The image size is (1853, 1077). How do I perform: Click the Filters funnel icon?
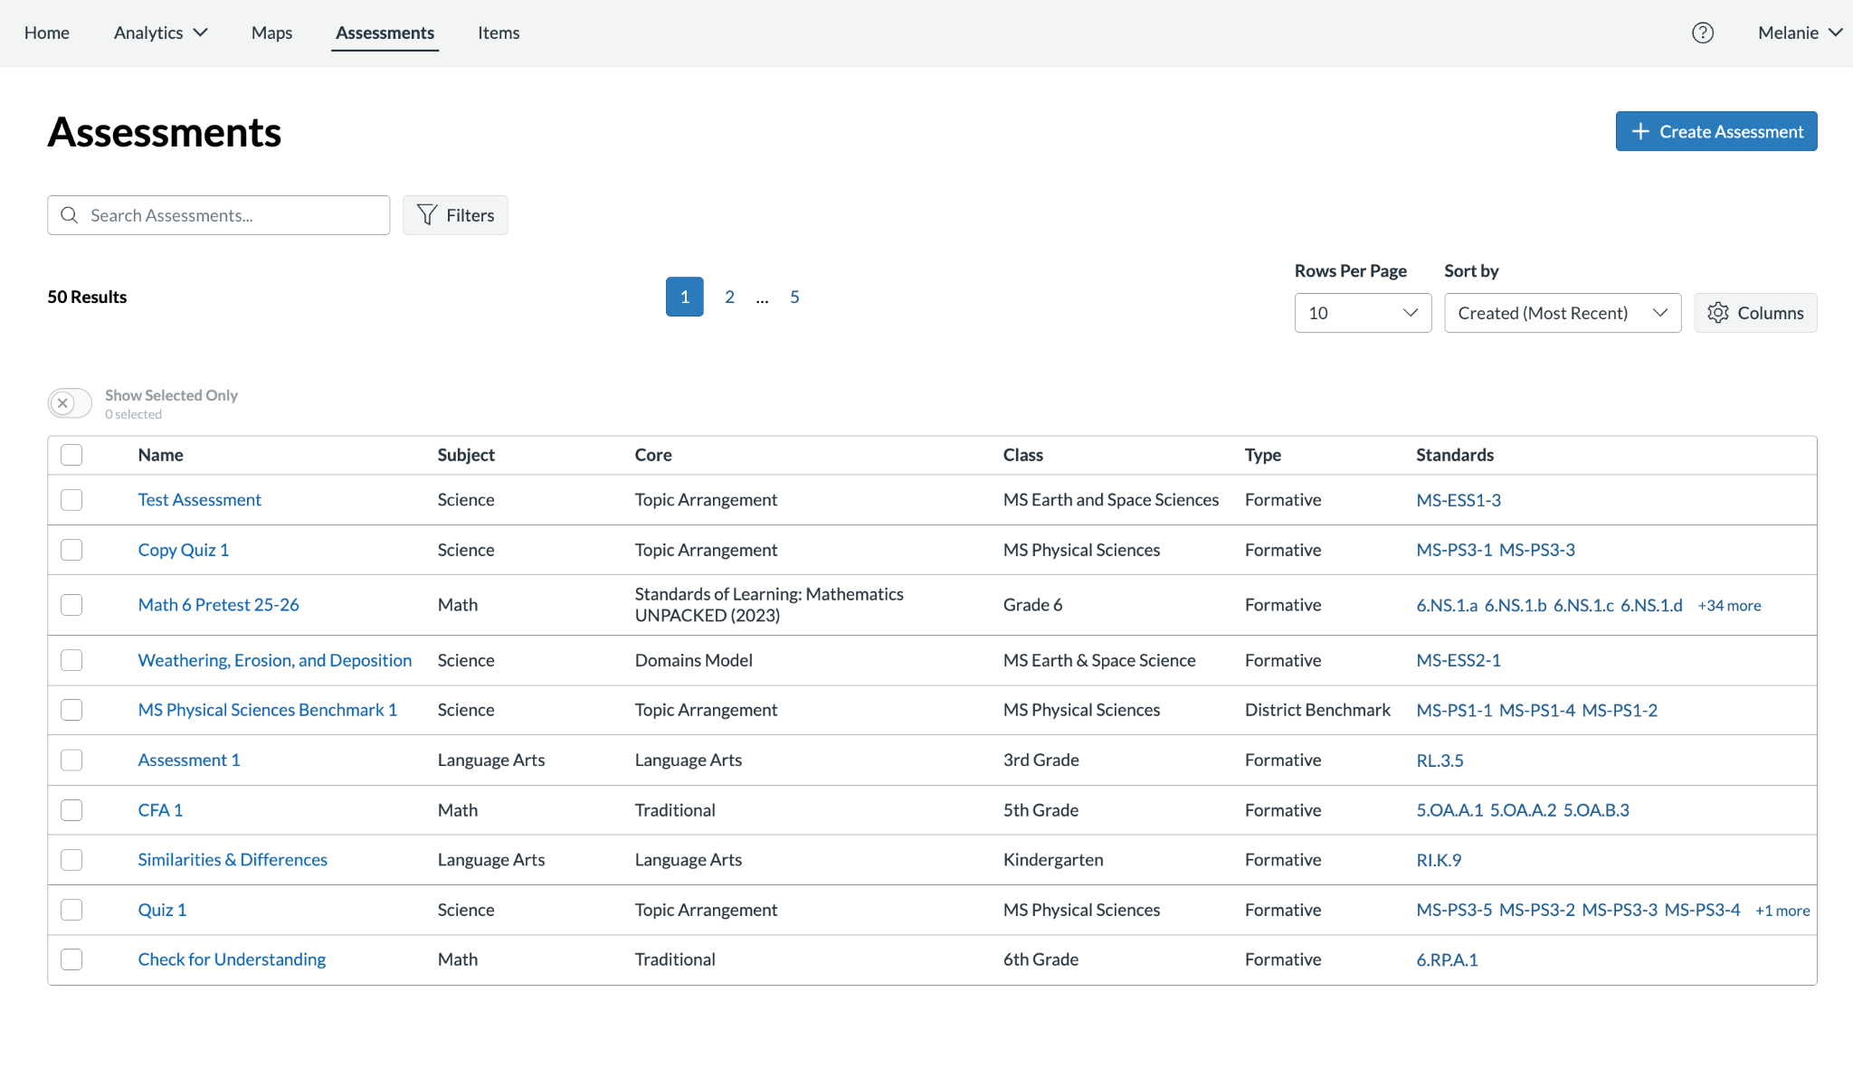(427, 215)
